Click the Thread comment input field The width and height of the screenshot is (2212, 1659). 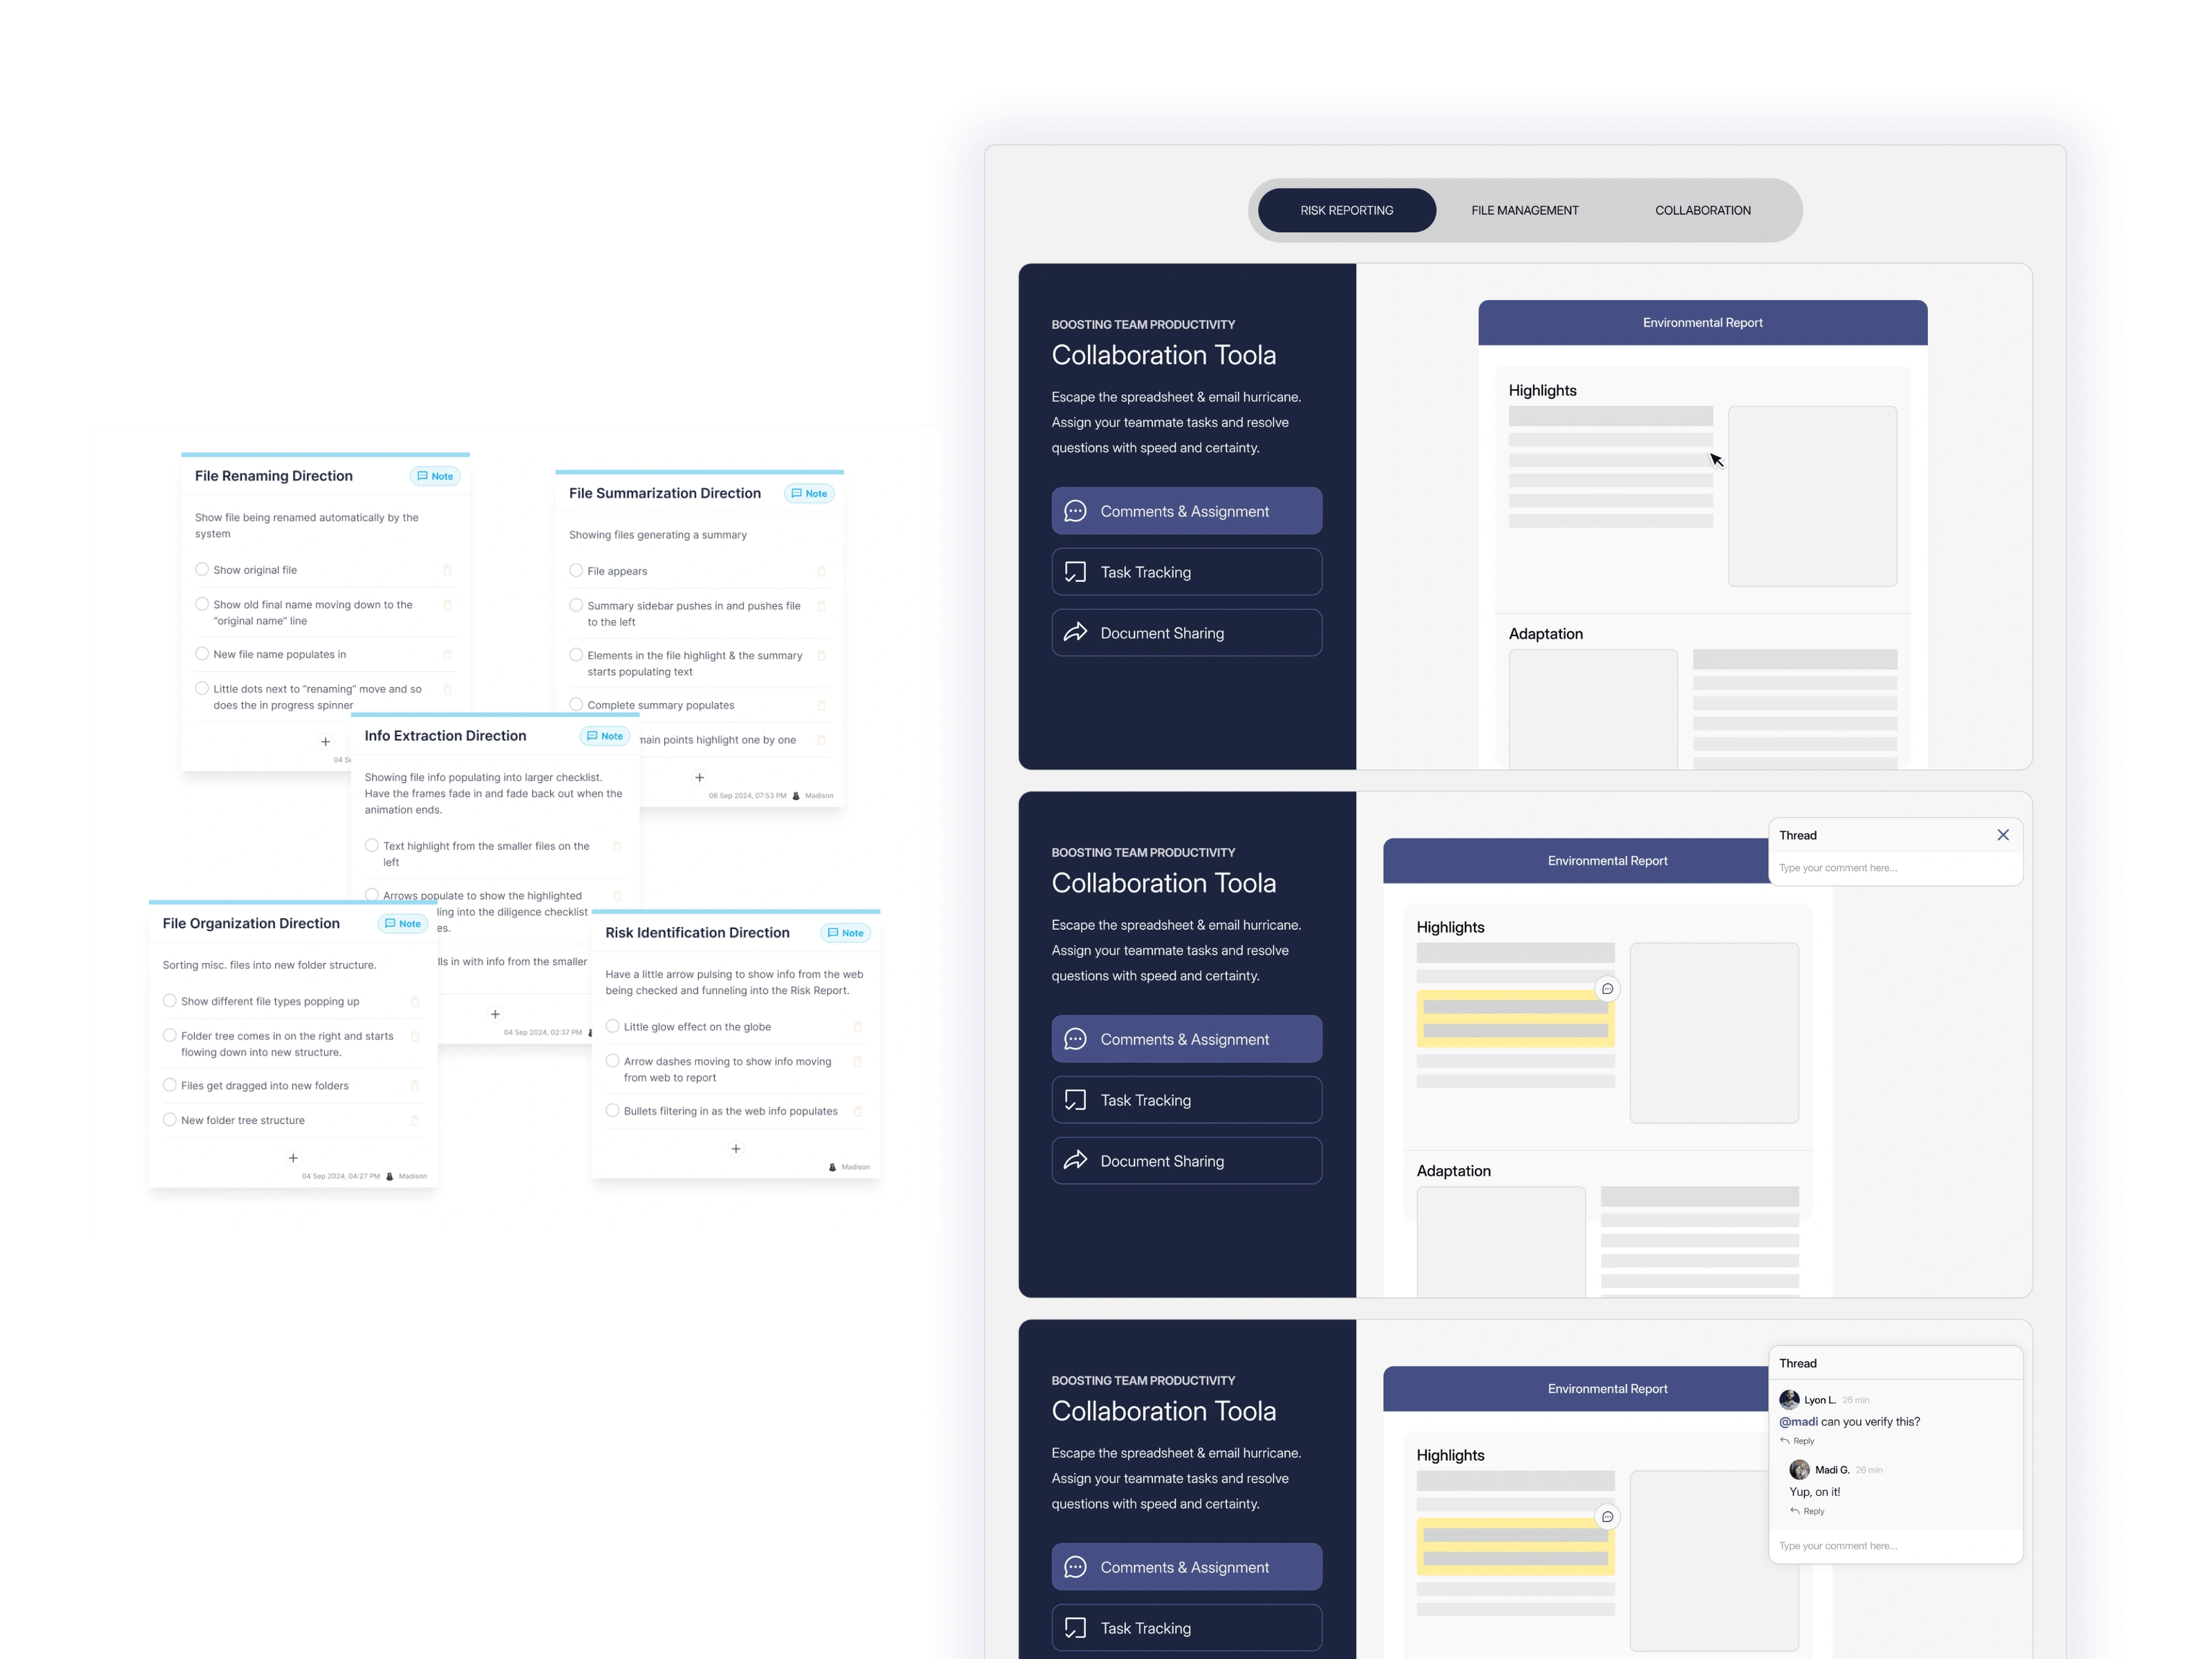1890,868
